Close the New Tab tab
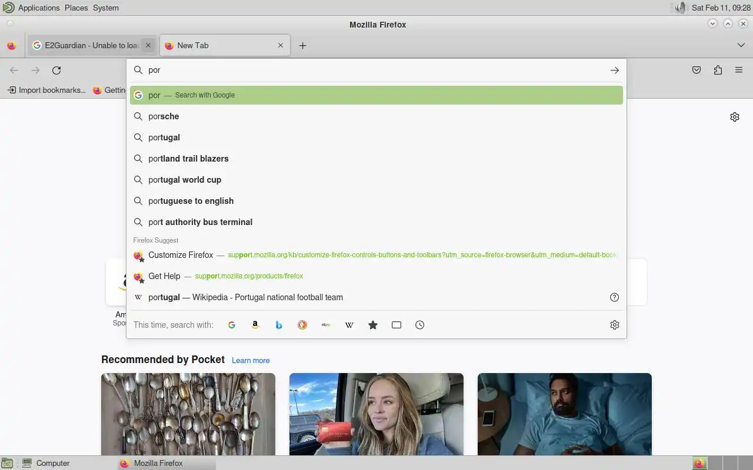The width and height of the screenshot is (753, 470). 281,45
